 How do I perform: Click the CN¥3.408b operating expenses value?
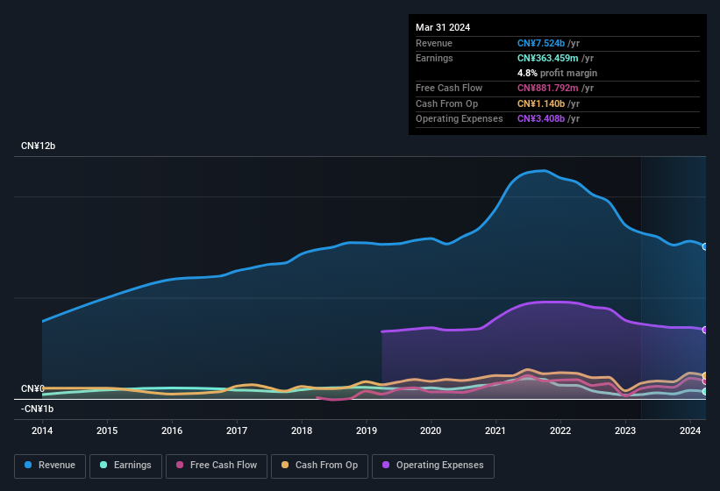(541, 118)
